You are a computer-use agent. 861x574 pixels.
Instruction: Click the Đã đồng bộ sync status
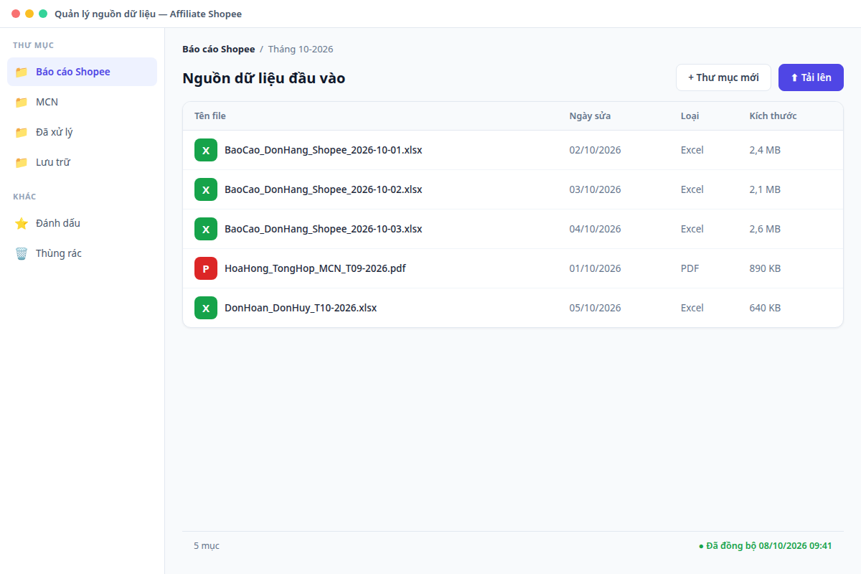766,546
